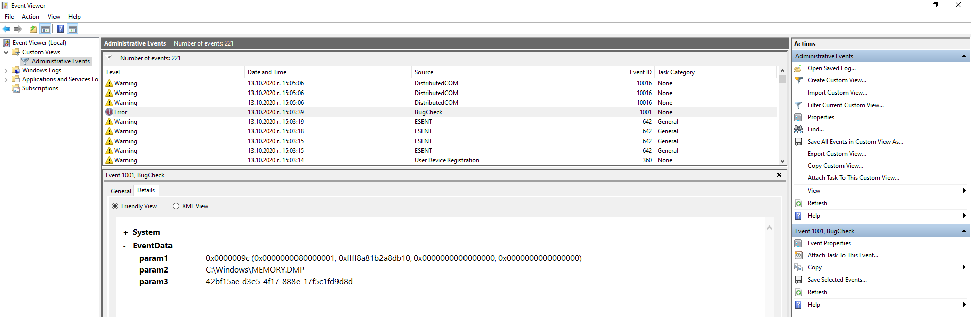Image resolution: width=971 pixels, height=317 pixels.
Task: Click Refresh icon under Administrative Events actions
Action: [x=798, y=203]
